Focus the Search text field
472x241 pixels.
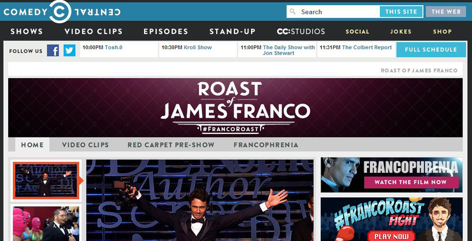333,12
